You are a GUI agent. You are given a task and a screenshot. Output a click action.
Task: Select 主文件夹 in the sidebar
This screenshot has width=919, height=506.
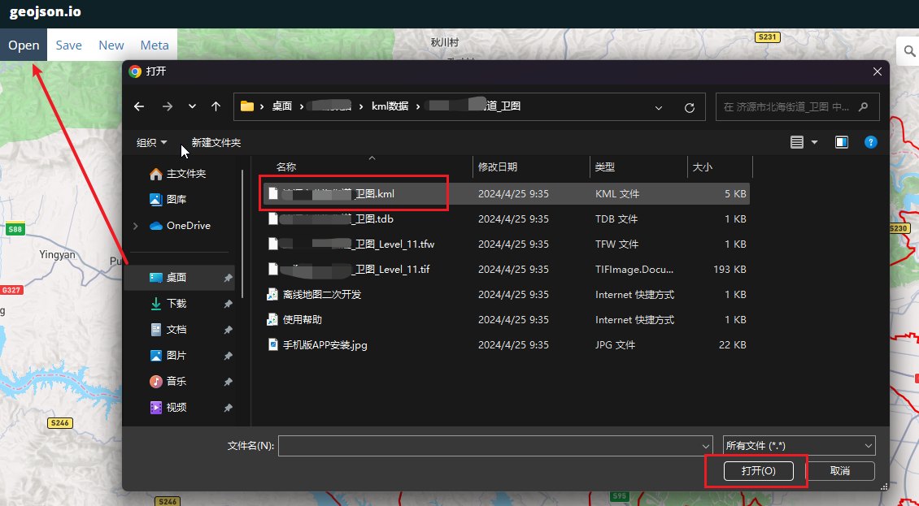(x=180, y=174)
